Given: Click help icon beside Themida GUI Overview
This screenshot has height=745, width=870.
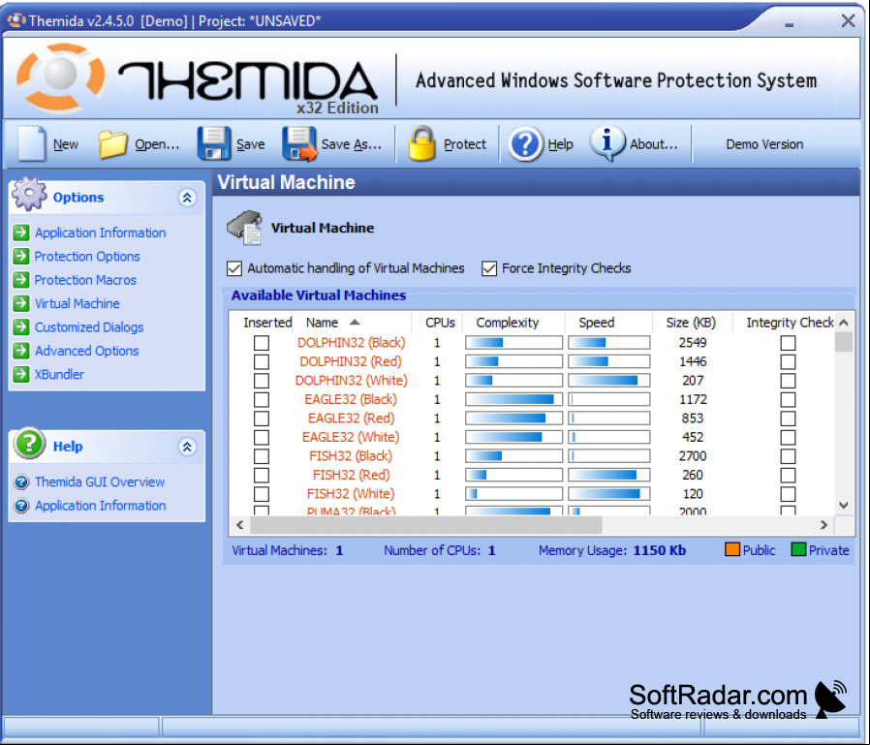Looking at the screenshot, I should coord(21,481).
